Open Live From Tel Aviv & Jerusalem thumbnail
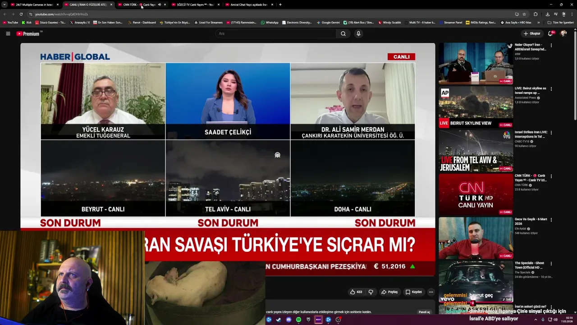Viewport: 577px width, 325px height. [x=476, y=151]
